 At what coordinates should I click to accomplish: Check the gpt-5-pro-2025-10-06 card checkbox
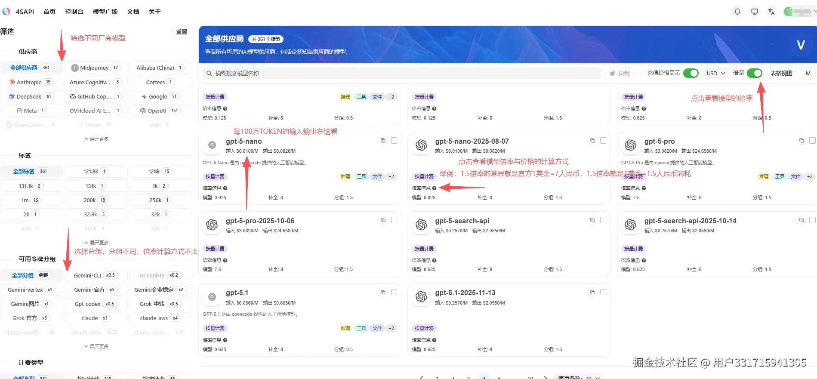coord(394,220)
